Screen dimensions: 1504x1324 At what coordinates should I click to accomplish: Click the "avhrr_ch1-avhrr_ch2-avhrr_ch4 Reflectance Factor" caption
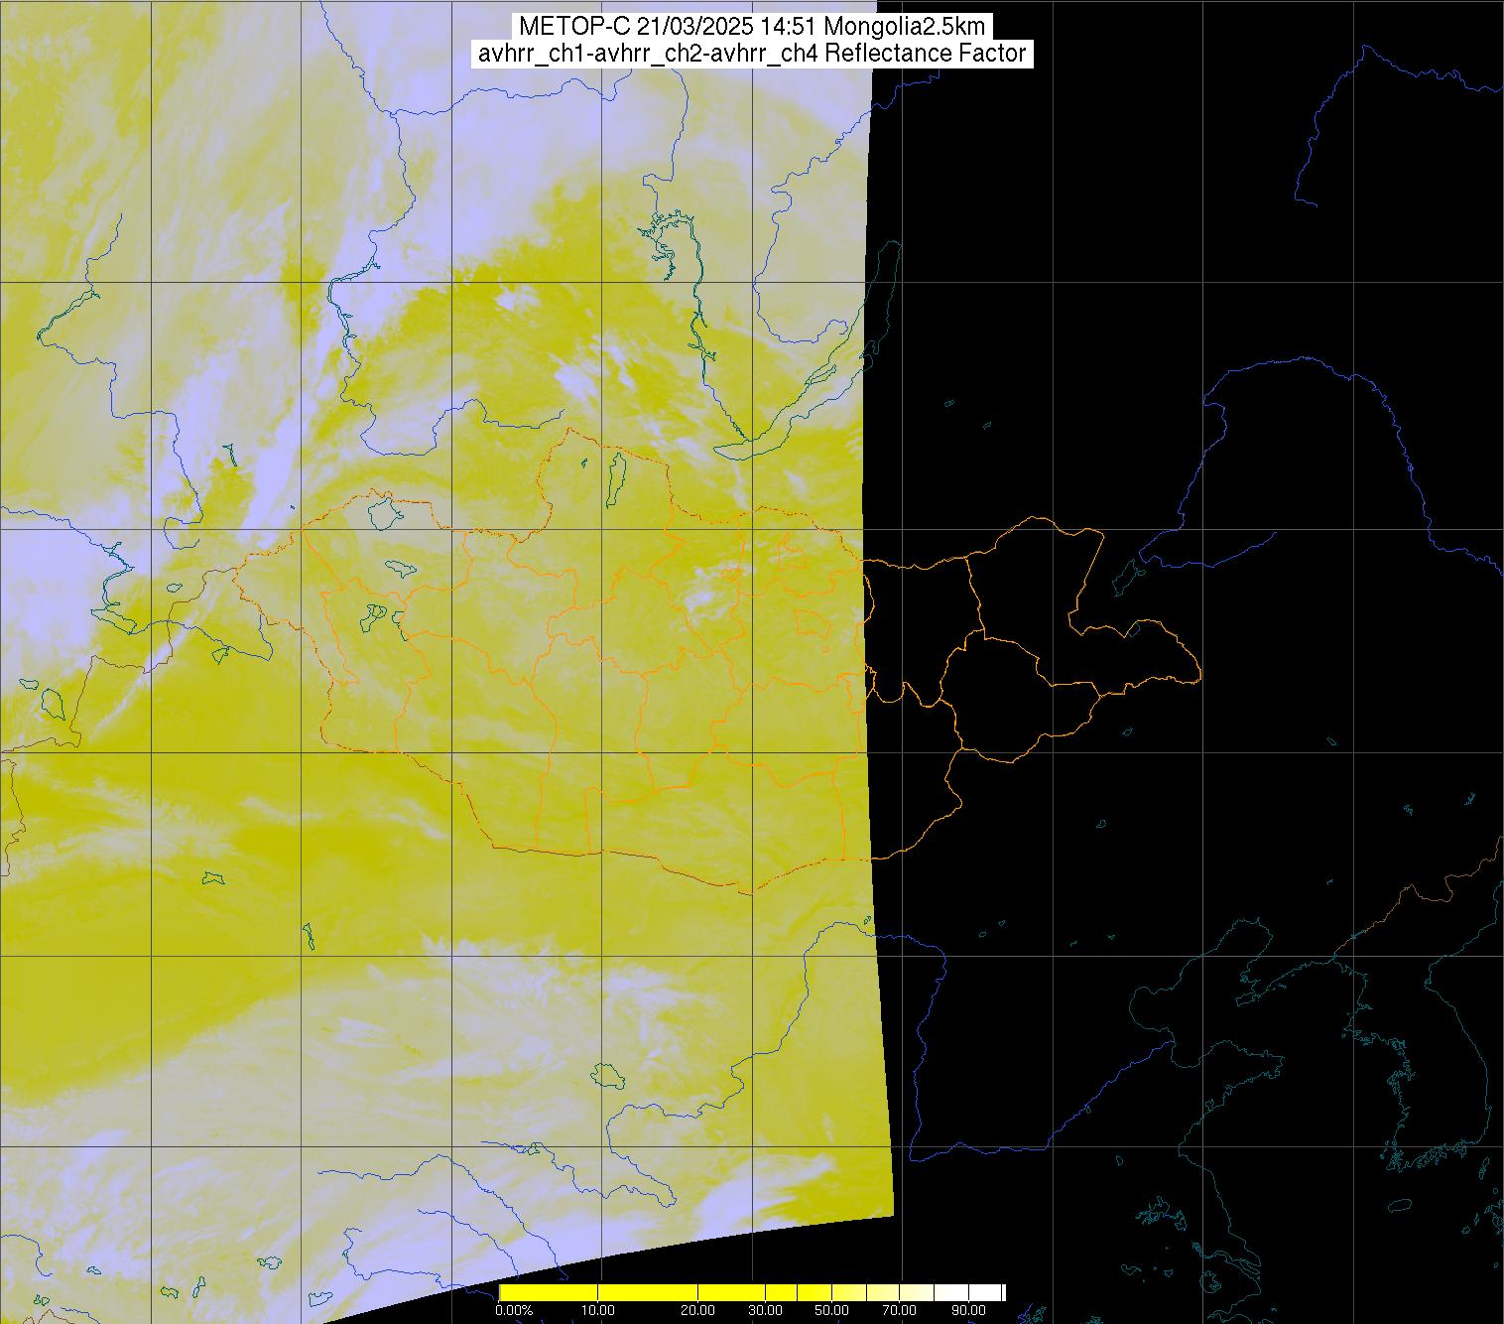(752, 54)
